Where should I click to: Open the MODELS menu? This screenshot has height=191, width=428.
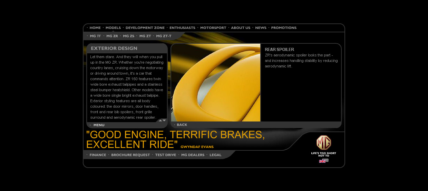click(x=113, y=28)
